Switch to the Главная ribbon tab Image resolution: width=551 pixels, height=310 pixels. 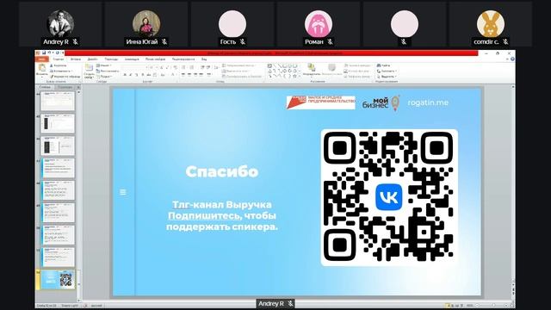59,59
